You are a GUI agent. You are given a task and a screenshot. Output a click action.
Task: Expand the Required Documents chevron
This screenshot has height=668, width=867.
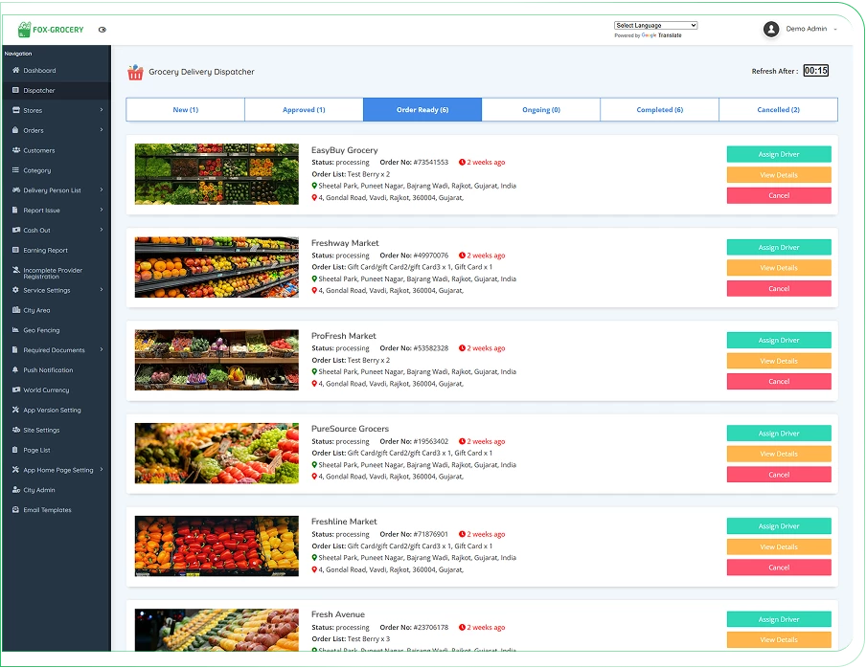click(x=102, y=349)
